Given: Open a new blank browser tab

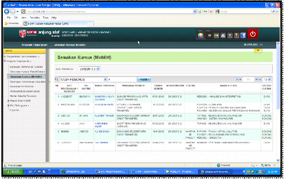Looking at the screenshot, I should coord(91,23).
